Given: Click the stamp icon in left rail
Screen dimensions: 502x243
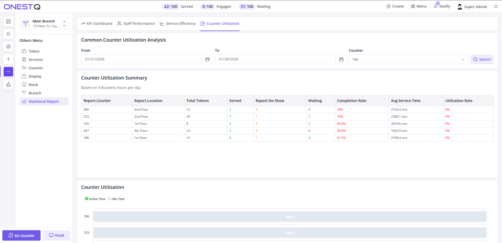Looking at the screenshot, I should click(x=8, y=84).
